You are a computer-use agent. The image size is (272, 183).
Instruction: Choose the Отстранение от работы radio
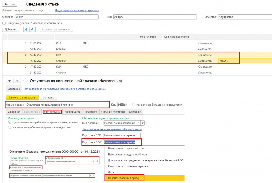coord(11,171)
